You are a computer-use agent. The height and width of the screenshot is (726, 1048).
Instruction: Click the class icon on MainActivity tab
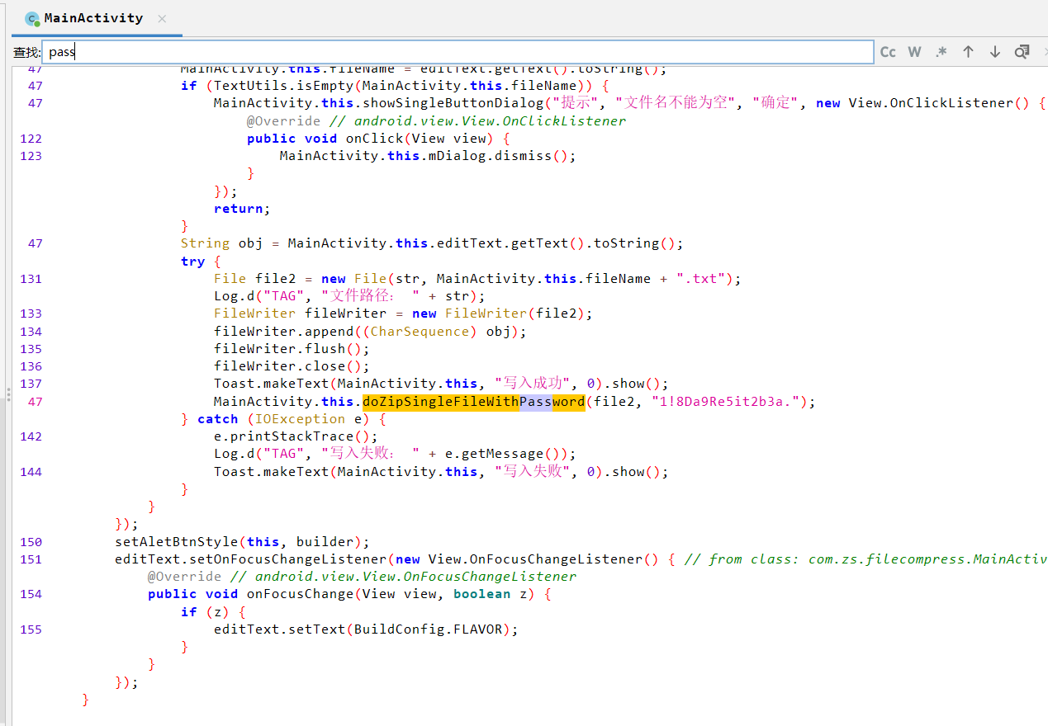pos(32,18)
